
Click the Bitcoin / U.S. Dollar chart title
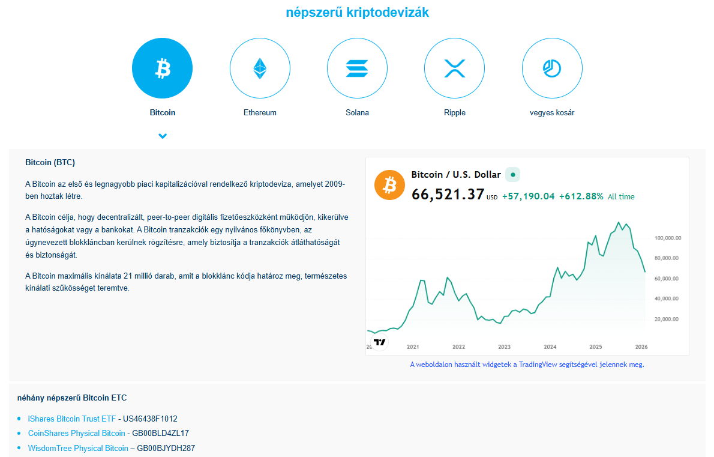[x=455, y=175]
